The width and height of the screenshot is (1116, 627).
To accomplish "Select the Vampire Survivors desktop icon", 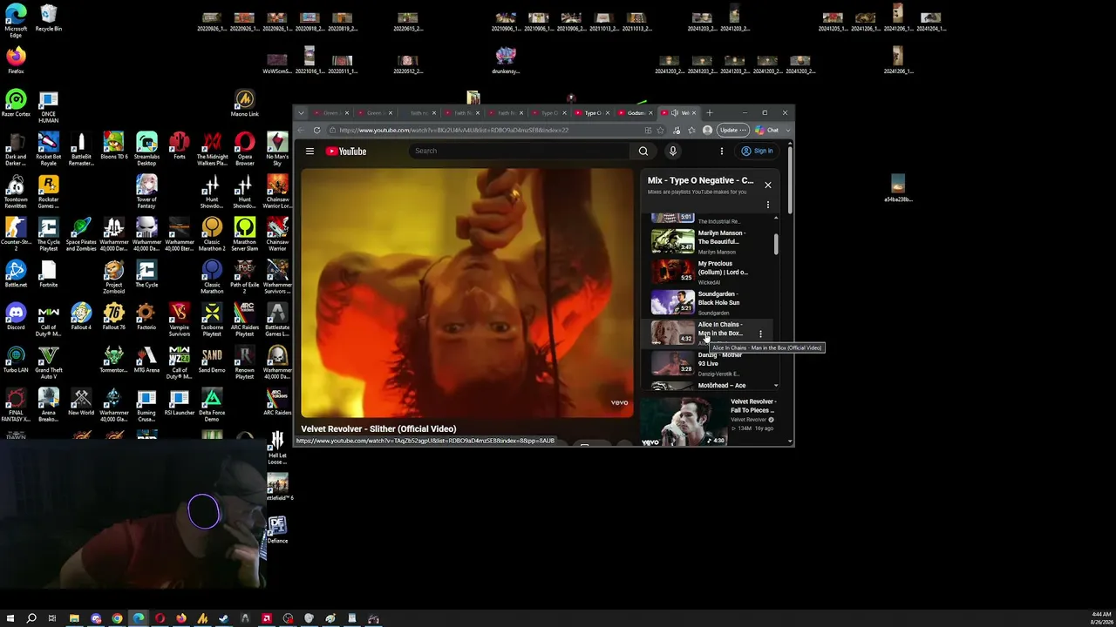I will point(179,318).
